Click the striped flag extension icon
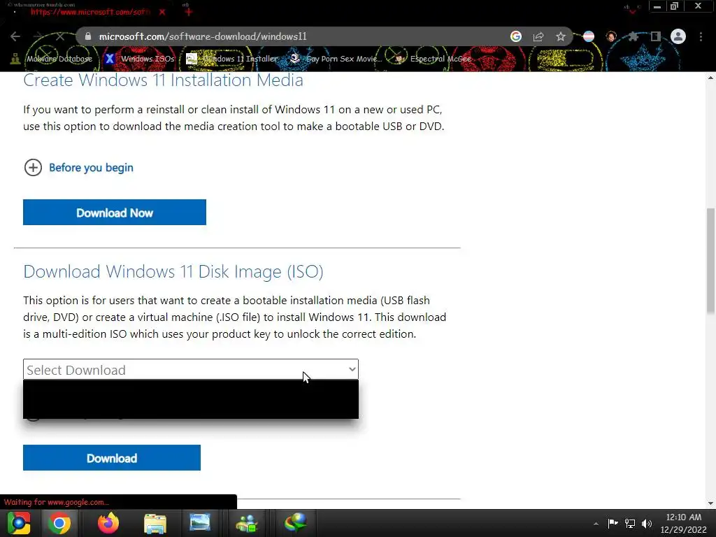This screenshot has height=537, width=716. [589, 36]
